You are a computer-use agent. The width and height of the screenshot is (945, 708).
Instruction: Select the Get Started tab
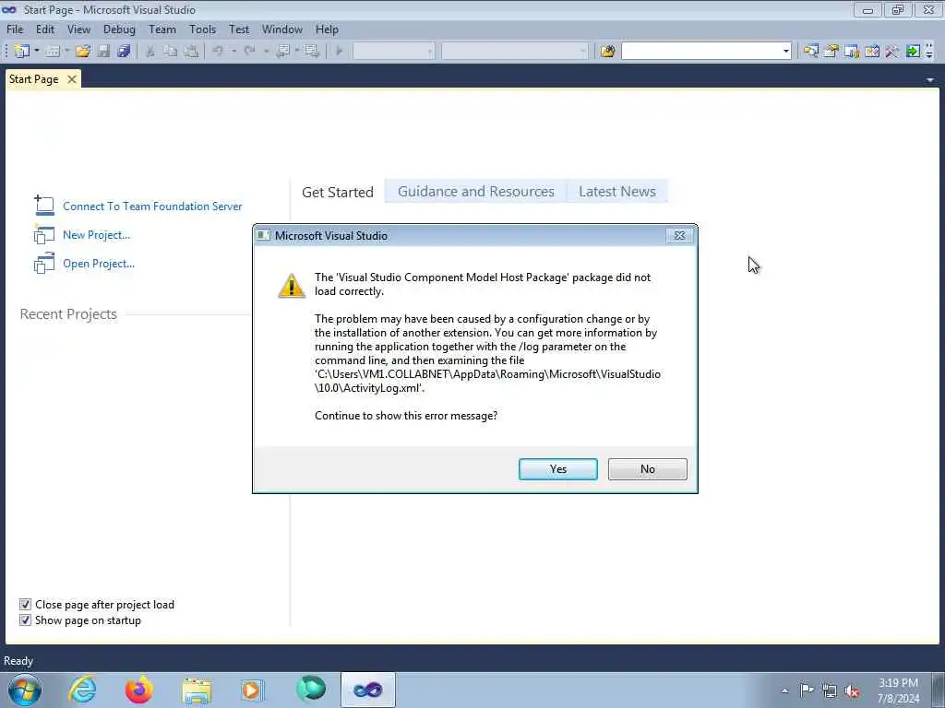coord(338,192)
